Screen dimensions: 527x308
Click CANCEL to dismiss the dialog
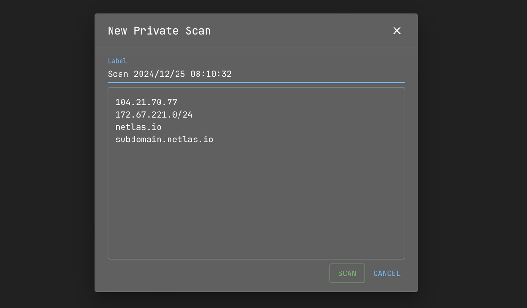tap(387, 273)
